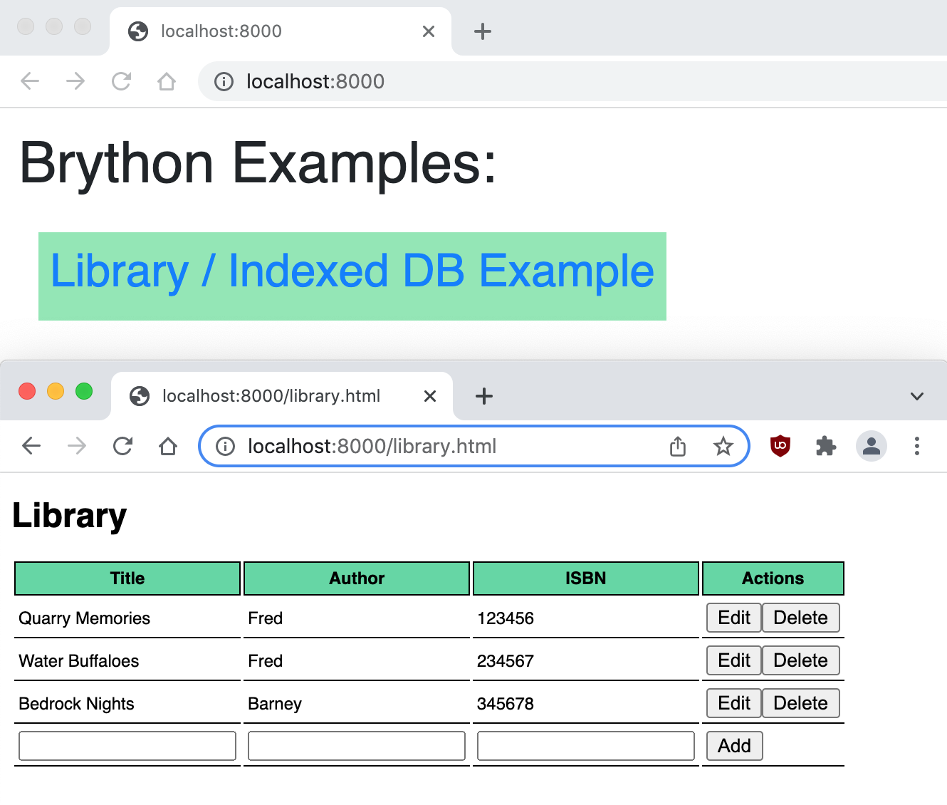Edit the Water Buffaloes book
The image size is (947, 805).
coord(734,660)
